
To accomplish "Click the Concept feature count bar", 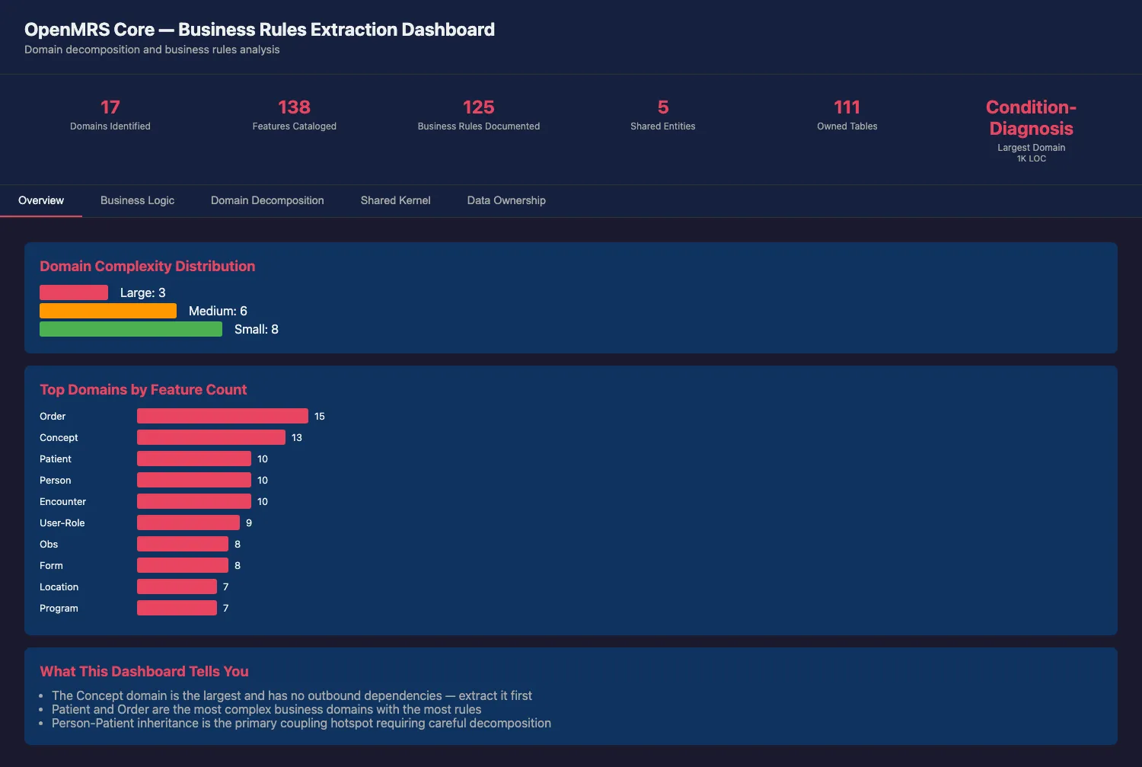I will (211, 437).
